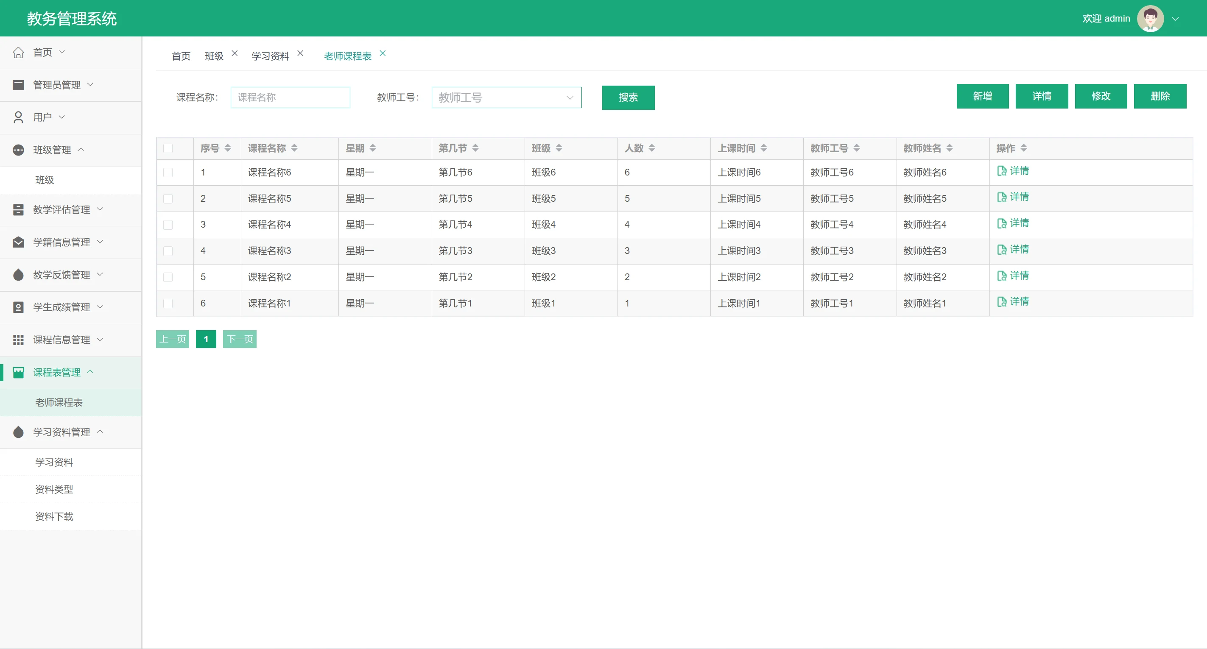Open 资料类型 in sidebar
Viewport: 1207px width, 649px height.
(x=54, y=489)
